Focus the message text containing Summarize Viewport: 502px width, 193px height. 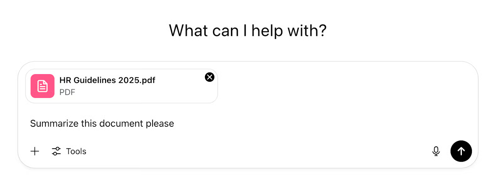[x=102, y=124]
